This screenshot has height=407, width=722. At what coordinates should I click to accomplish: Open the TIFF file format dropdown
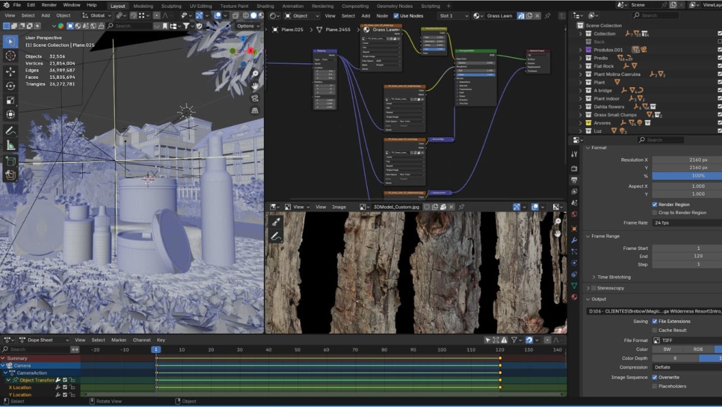pos(685,340)
